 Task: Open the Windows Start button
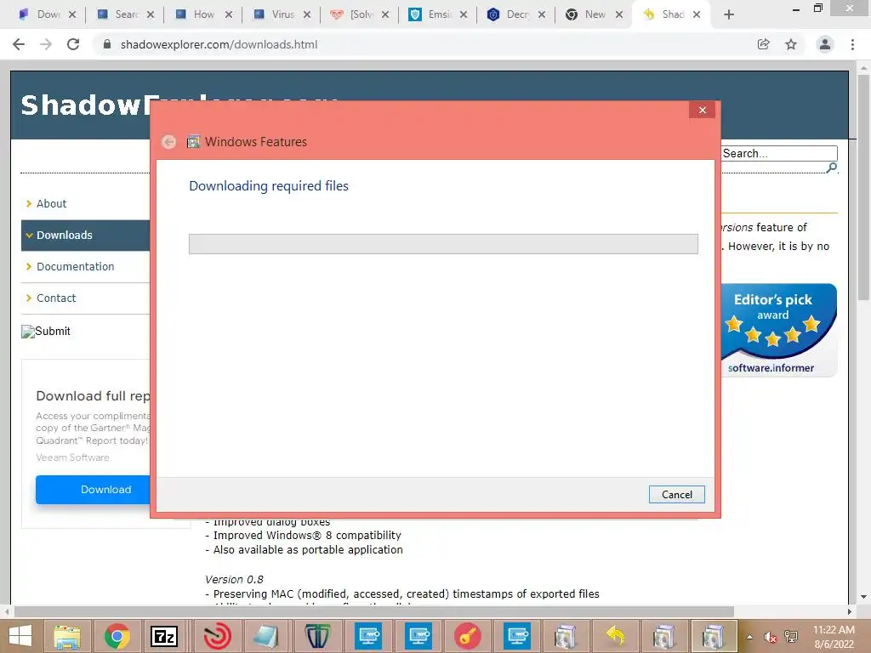pos(20,636)
